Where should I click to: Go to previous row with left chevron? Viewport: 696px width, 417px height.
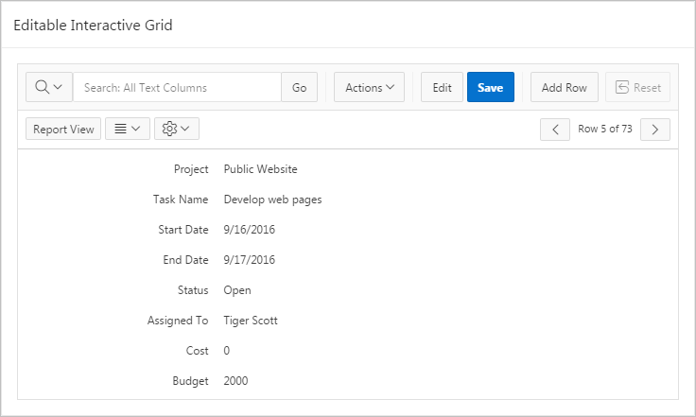tap(555, 130)
